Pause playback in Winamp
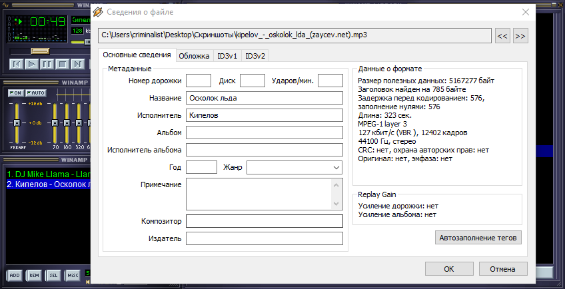 pyautogui.click(x=47, y=64)
